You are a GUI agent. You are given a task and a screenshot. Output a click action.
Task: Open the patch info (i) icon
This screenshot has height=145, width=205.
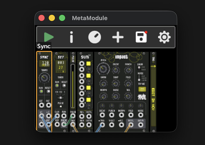(x=71, y=37)
